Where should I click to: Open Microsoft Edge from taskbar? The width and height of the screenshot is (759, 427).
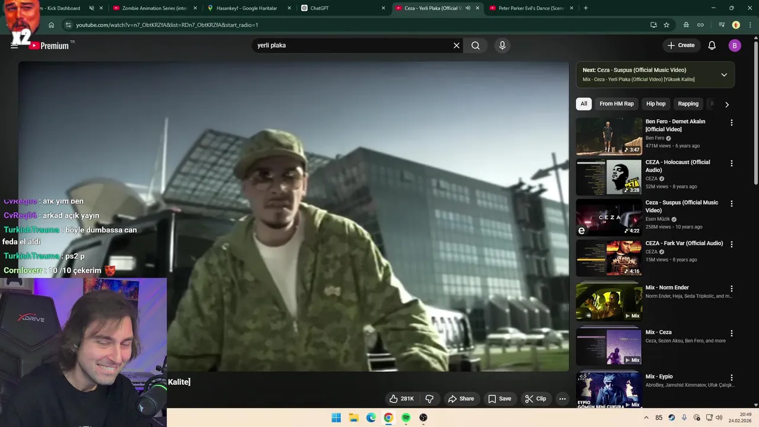(x=371, y=418)
